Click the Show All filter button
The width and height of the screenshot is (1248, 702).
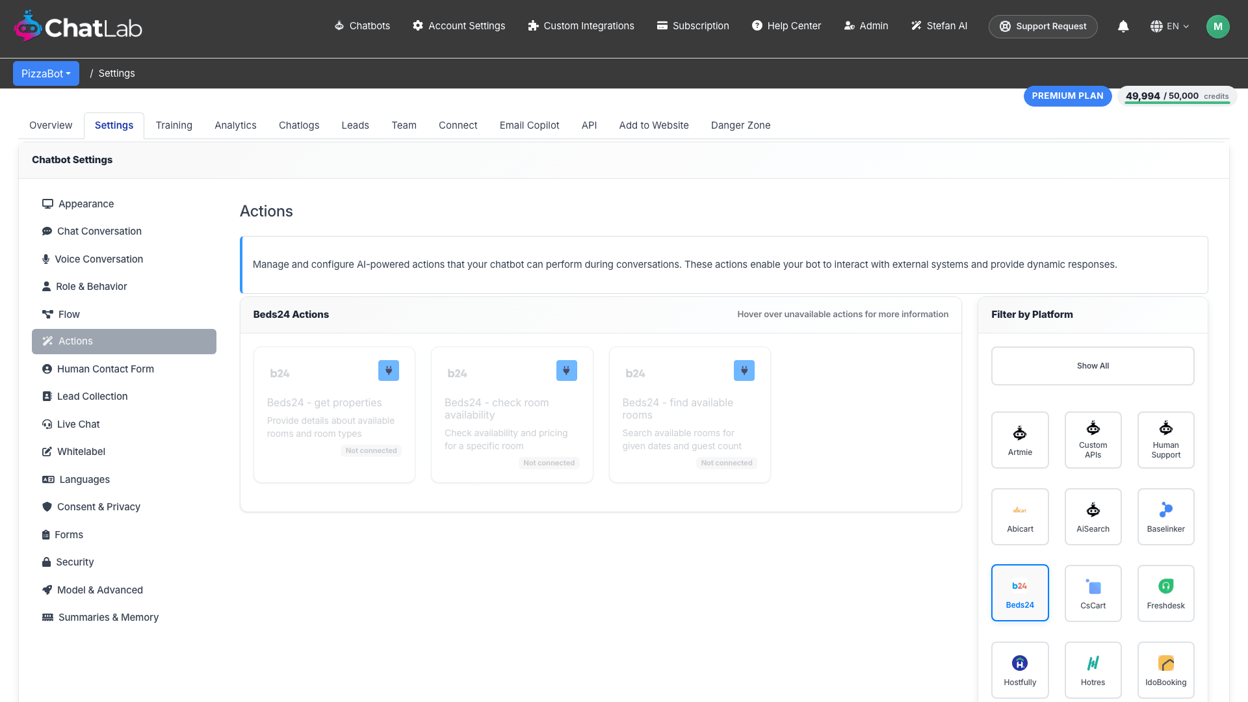pos(1093,366)
